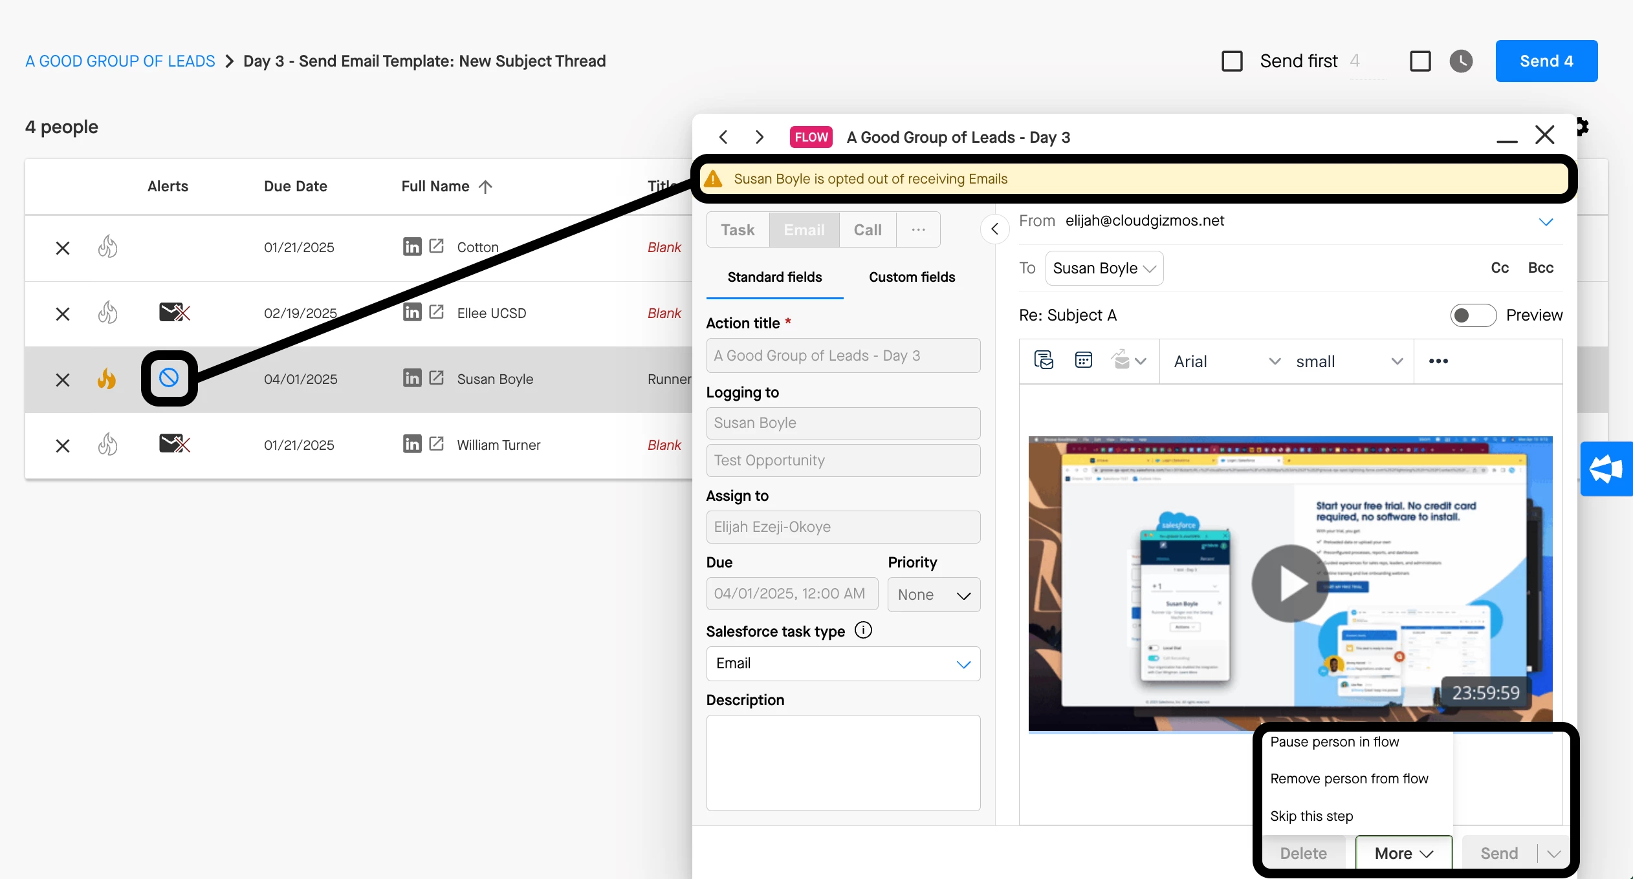Open A GOOD GROUP OF LEADS breadcrumb link

120,61
